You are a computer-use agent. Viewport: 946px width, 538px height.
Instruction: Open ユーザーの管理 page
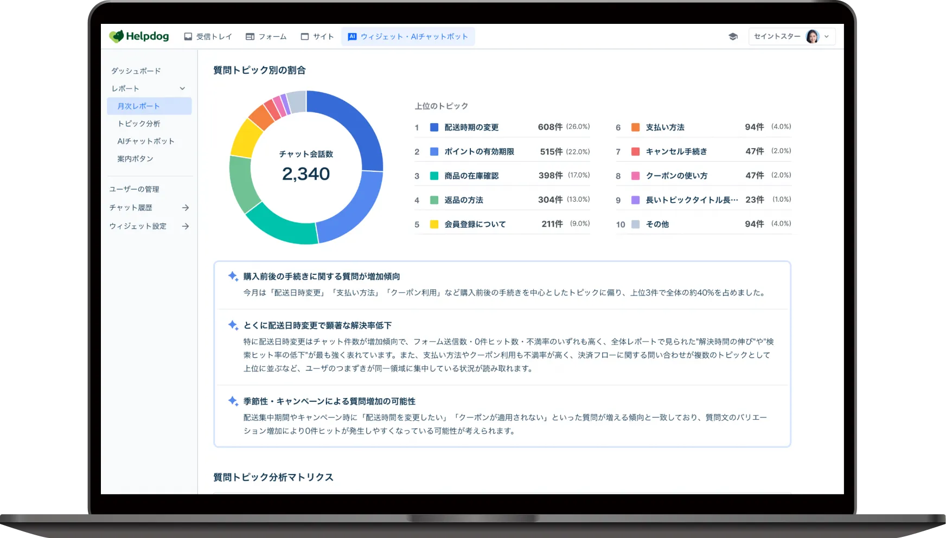(x=135, y=189)
